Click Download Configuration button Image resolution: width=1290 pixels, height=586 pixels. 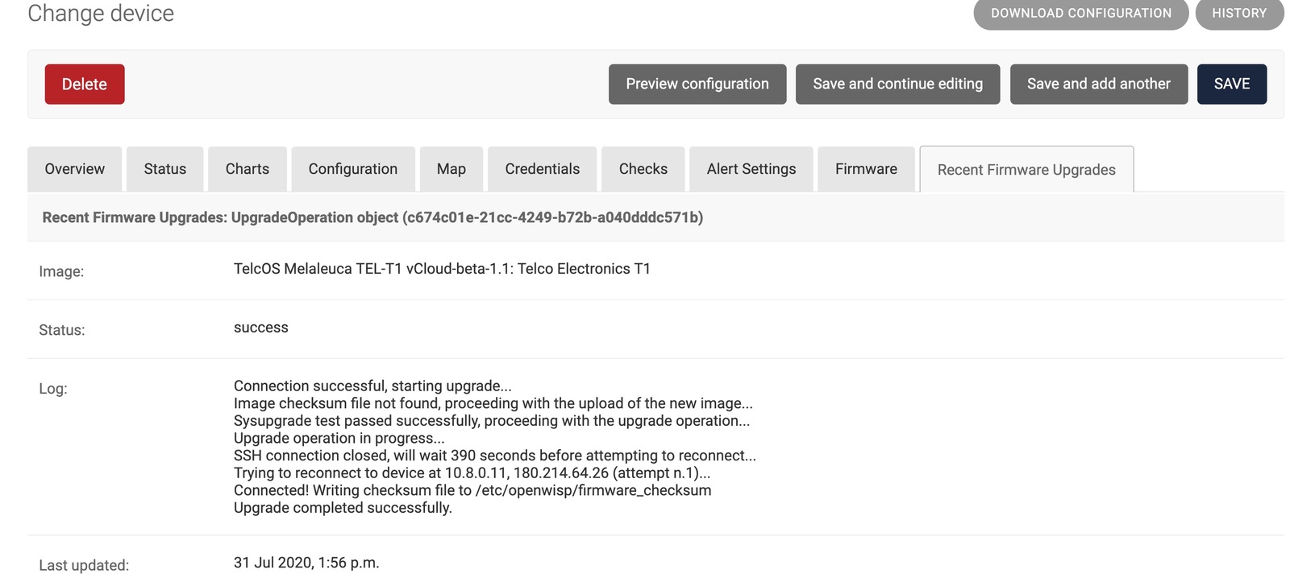pyautogui.click(x=1080, y=13)
